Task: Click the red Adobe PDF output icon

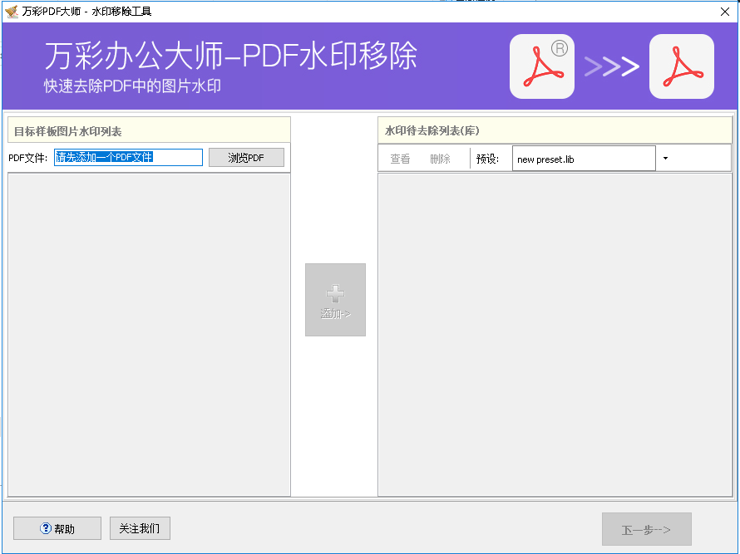Action: [x=681, y=66]
